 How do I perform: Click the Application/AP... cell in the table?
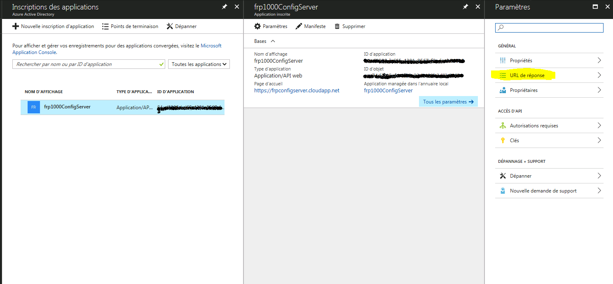coord(134,108)
